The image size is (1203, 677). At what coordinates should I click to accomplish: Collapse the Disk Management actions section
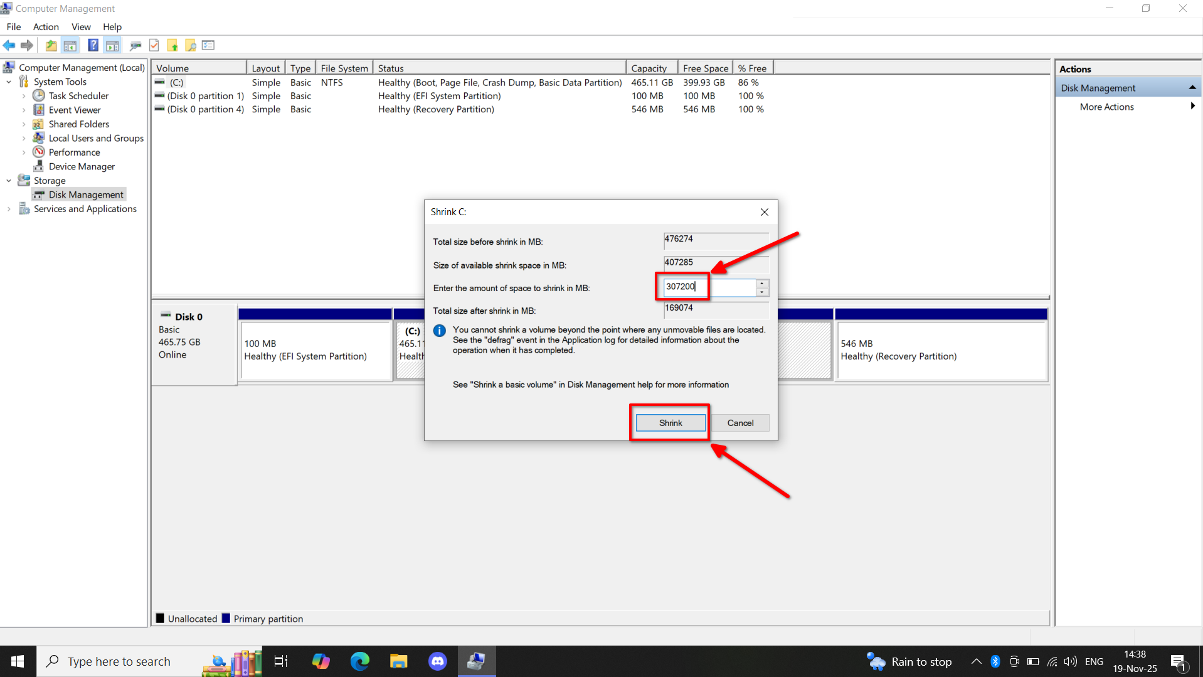coord(1192,88)
